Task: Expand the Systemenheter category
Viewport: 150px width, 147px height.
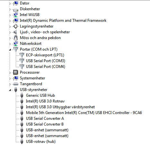Action: coord(10,78)
